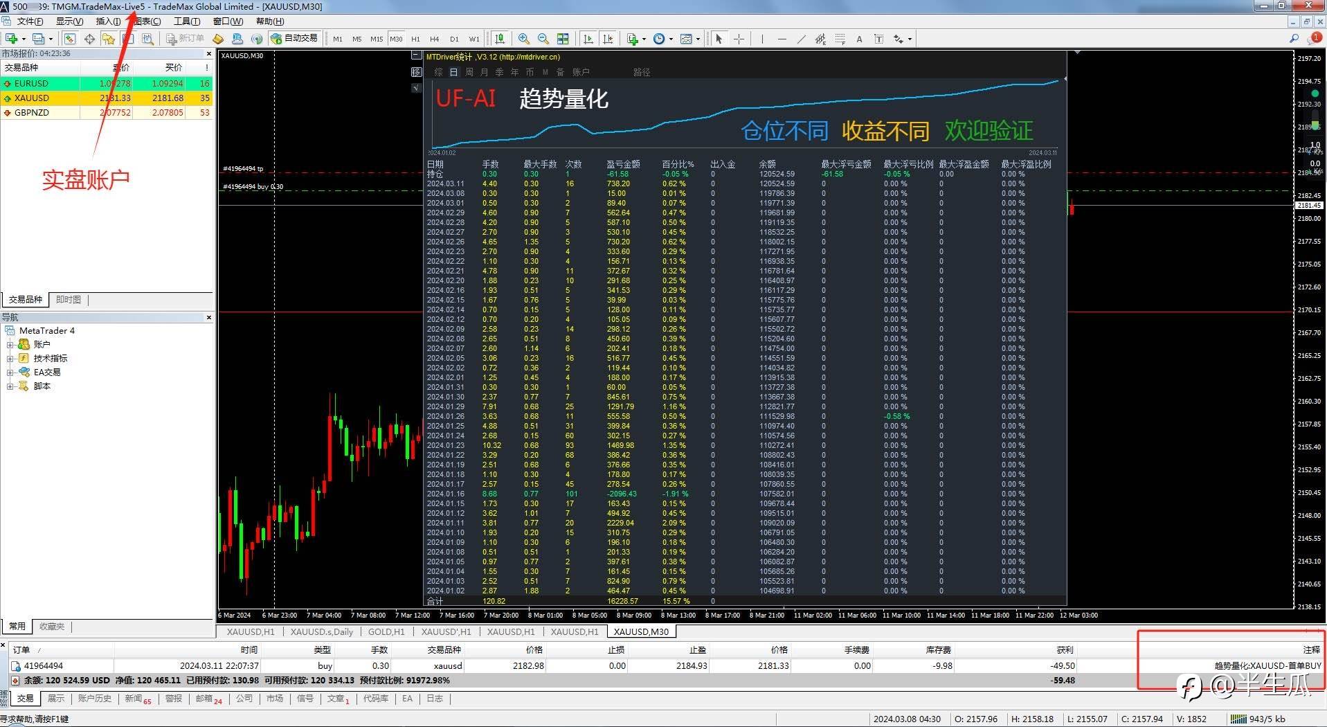Image resolution: width=1327 pixels, height=727 pixels.
Task: Open the arrows objects dropdown
Action: pyautogui.click(x=910, y=39)
